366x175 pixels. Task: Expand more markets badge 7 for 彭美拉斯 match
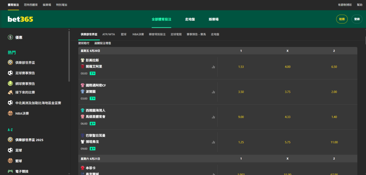coord(93,73)
